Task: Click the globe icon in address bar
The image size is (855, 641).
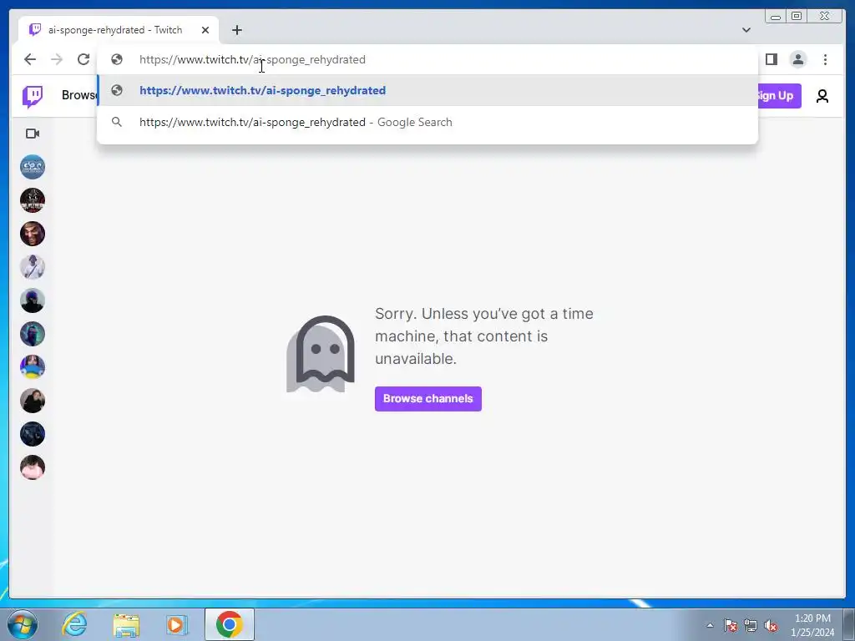Action: tap(117, 59)
